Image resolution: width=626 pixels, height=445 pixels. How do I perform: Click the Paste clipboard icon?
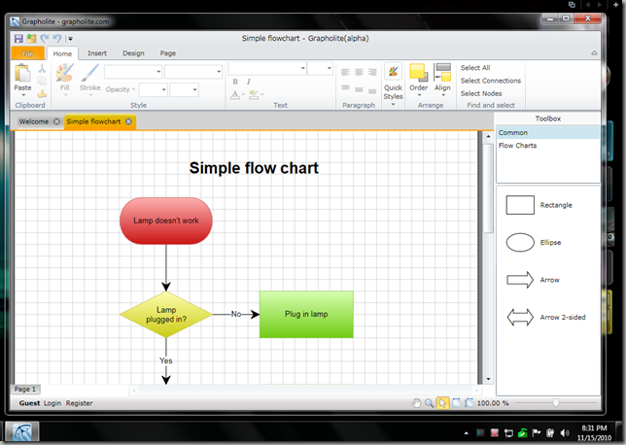point(22,73)
